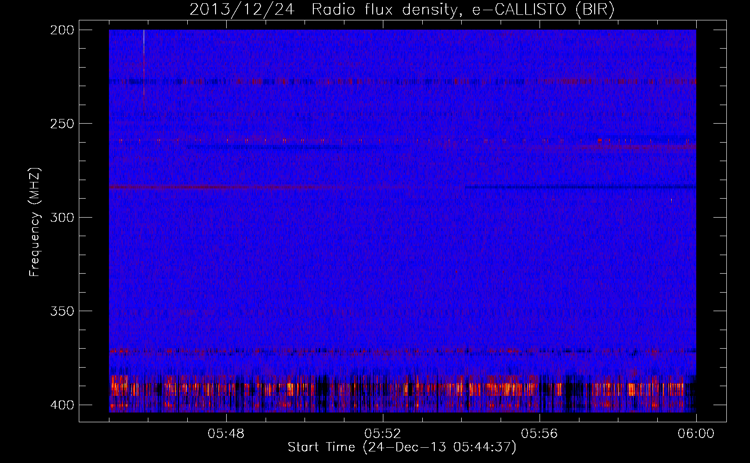
Task: Click the "Frequency (MHZ)" axis label
Action: pos(35,222)
